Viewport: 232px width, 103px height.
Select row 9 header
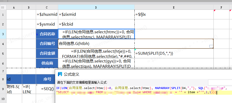[3, 89]
